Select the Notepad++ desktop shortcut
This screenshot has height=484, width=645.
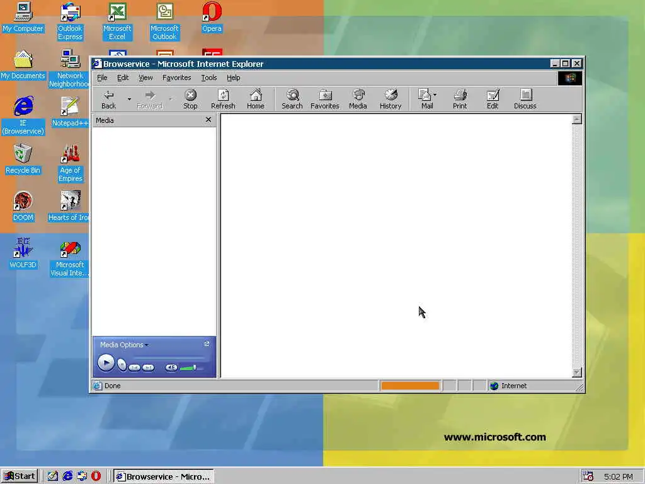(70, 112)
